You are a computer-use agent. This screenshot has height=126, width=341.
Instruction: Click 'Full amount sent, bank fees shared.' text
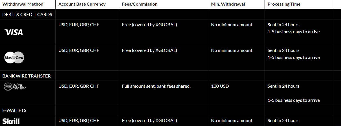click(x=156, y=86)
